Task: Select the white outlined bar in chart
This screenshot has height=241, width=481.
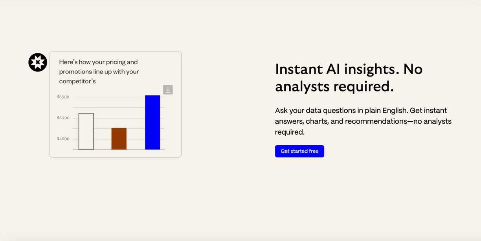Action: point(86,131)
